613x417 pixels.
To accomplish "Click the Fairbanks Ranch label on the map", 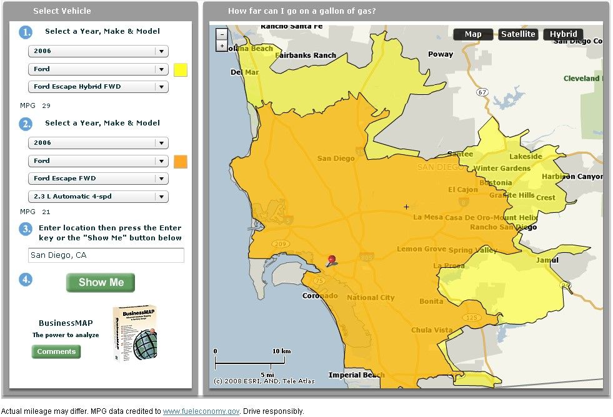I will [306, 56].
